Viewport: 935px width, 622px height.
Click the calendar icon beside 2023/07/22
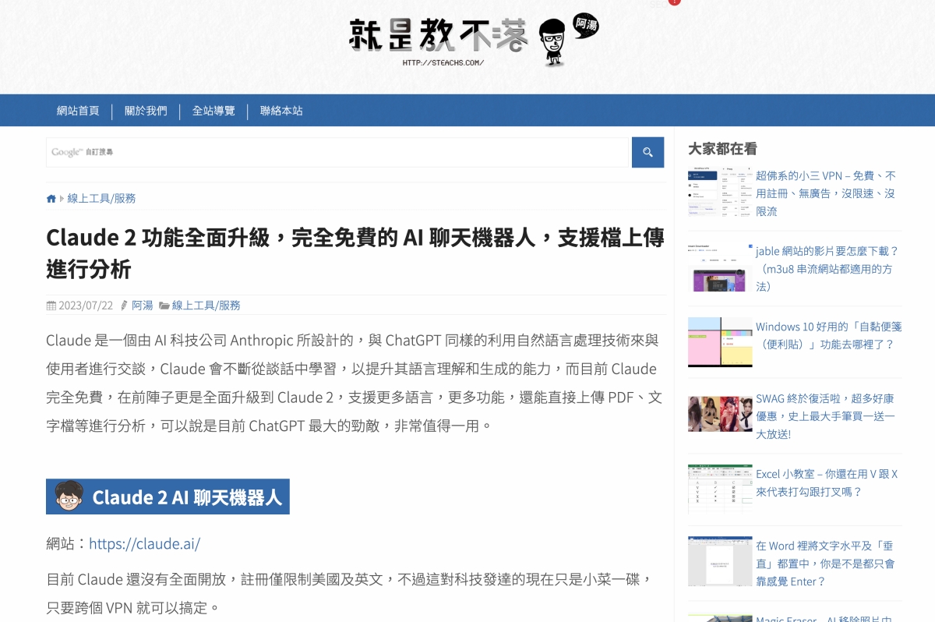click(51, 306)
